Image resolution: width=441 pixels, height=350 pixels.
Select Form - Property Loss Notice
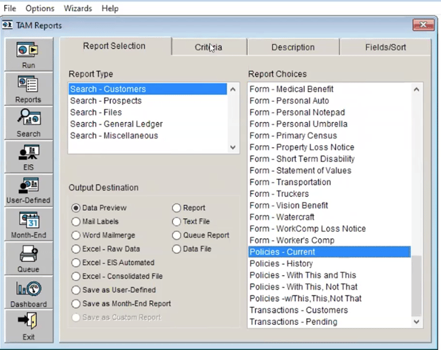[329, 147]
